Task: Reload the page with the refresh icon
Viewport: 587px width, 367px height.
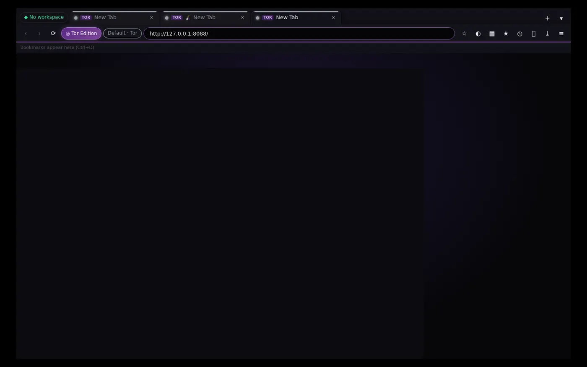Action: tap(53, 34)
